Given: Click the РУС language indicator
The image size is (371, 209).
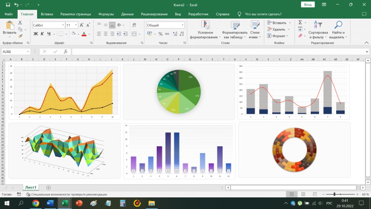Looking at the screenshot, I should click(329, 203).
